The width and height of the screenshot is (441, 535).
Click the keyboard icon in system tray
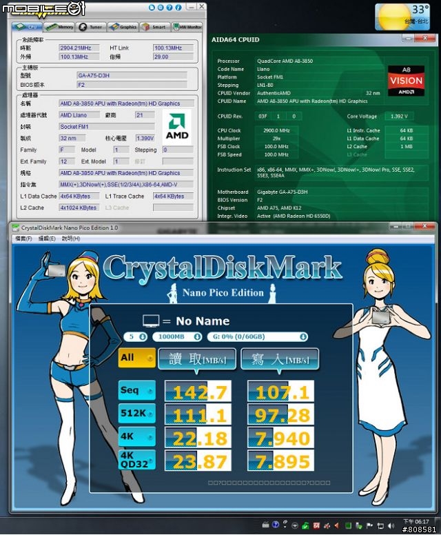point(266,525)
